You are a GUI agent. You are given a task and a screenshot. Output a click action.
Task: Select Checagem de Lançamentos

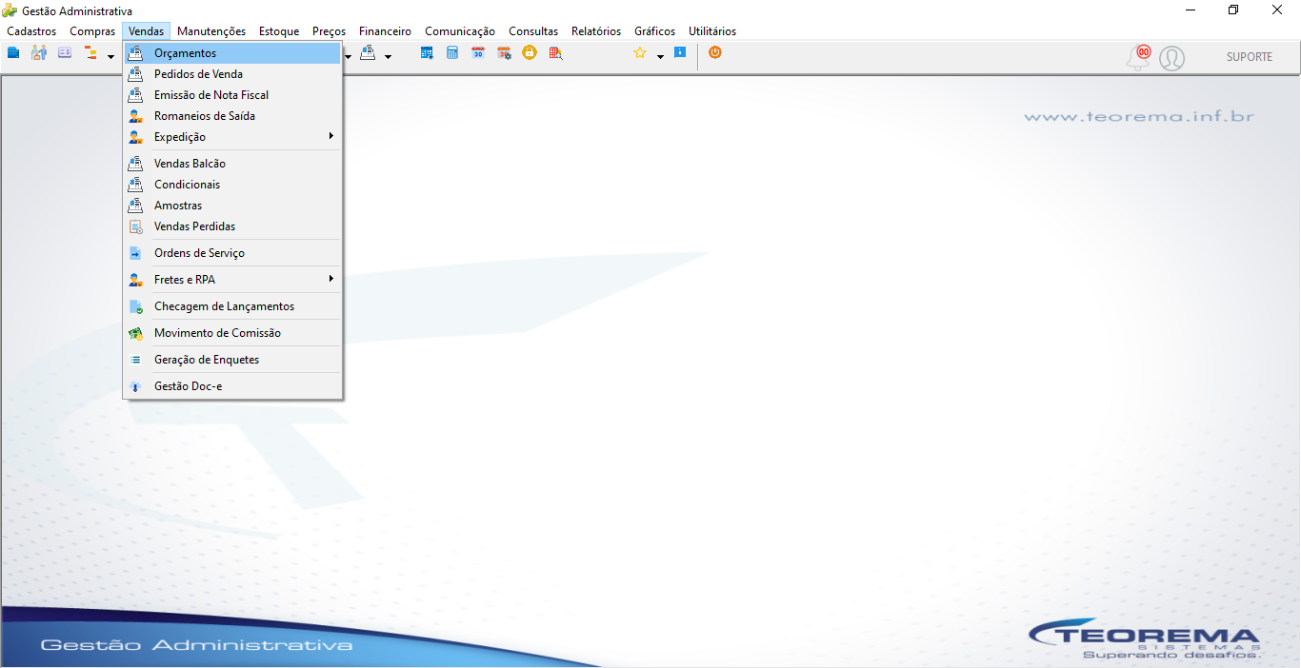232,306
